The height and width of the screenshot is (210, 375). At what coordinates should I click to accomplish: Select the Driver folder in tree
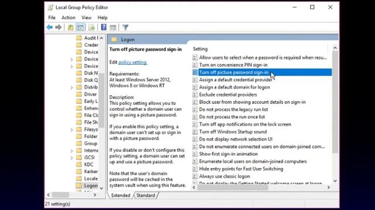(90, 94)
